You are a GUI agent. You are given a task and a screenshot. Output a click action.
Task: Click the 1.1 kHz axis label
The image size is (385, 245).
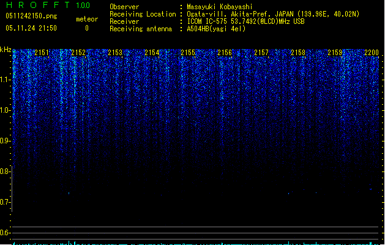point(5,80)
